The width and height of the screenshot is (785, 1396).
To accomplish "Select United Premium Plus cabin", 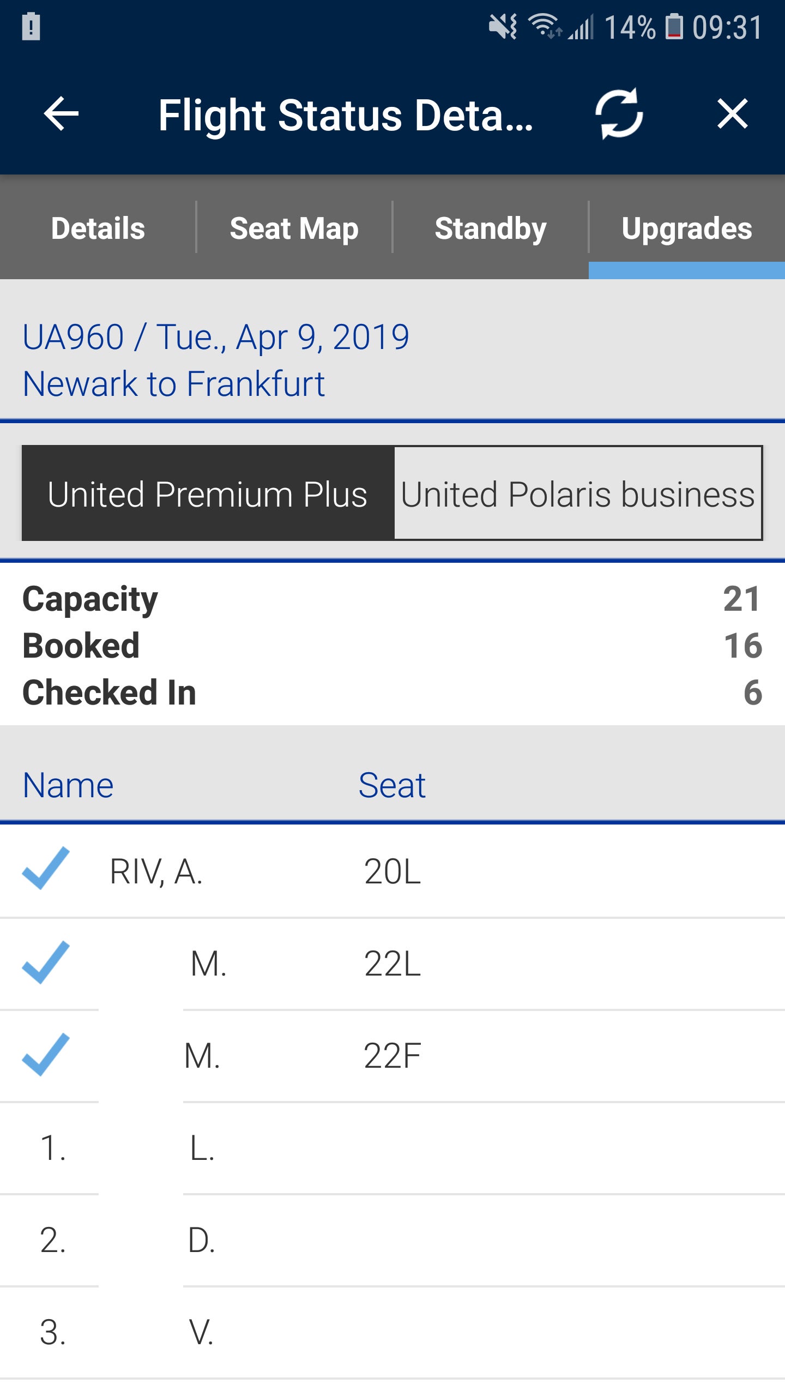I will click(208, 494).
